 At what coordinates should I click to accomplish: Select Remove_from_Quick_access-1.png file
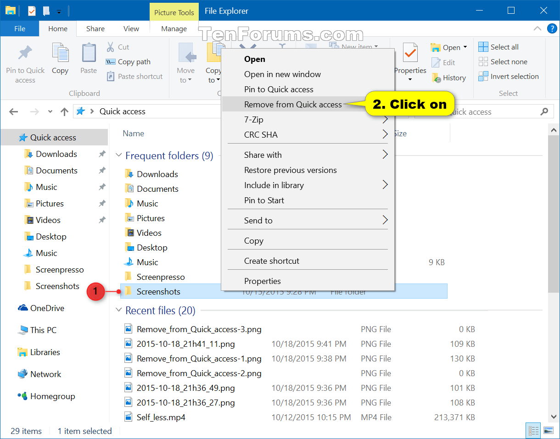click(x=199, y=359)
